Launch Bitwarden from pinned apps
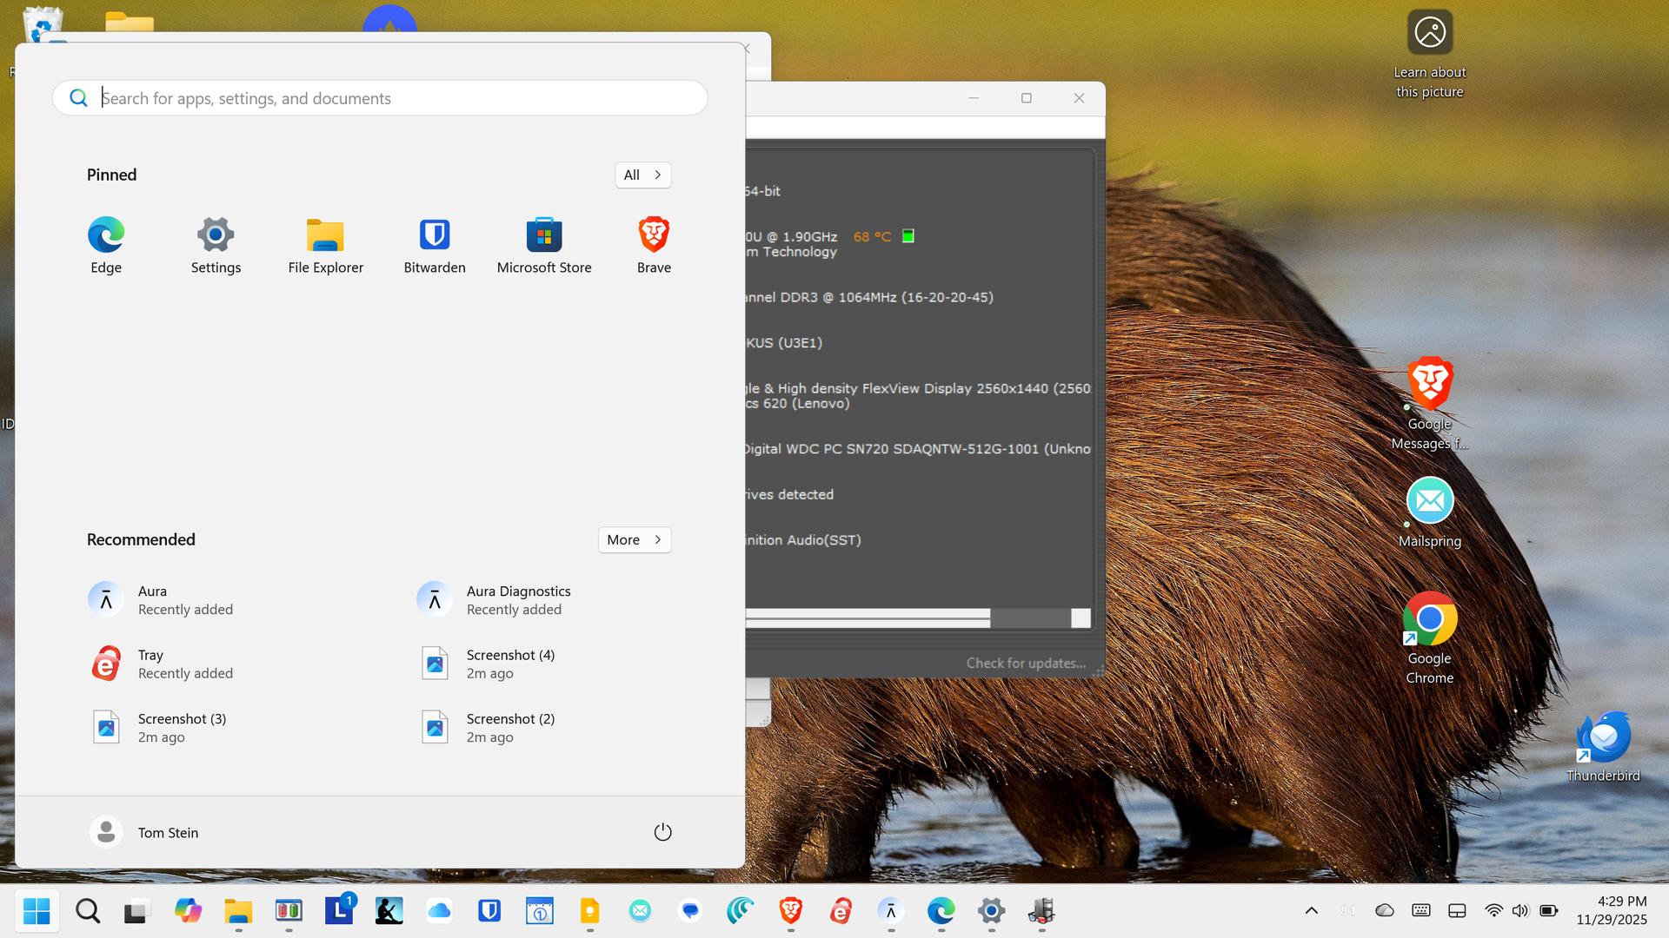 (x=434, y=245)
